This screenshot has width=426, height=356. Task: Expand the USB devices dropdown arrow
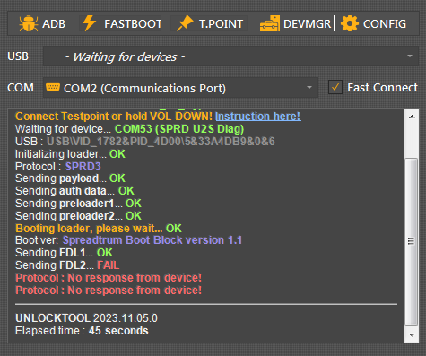pos(410,56)
